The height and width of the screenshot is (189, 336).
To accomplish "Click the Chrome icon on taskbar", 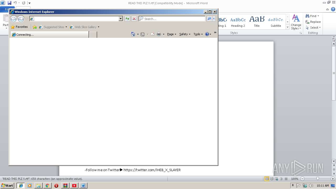I will 47,186.
